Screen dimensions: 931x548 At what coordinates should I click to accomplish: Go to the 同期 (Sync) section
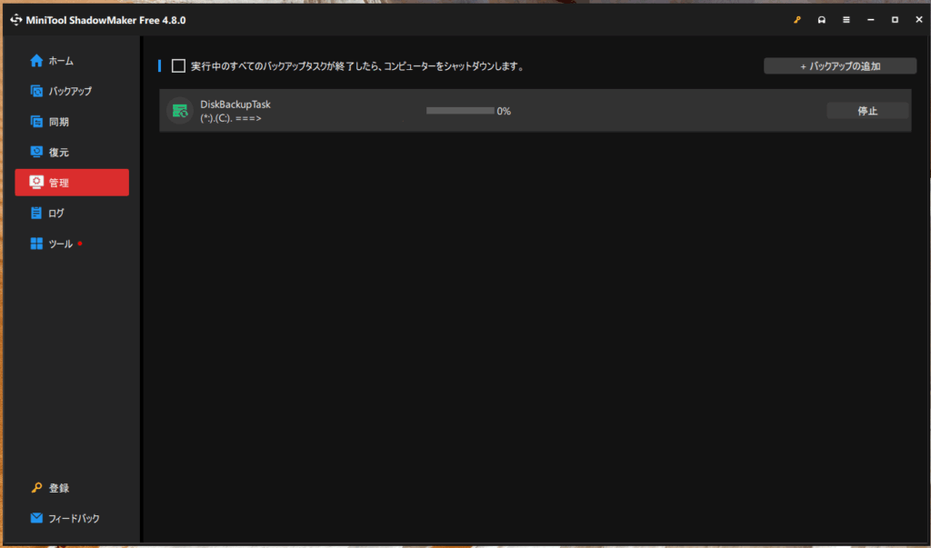coord(58,122)
